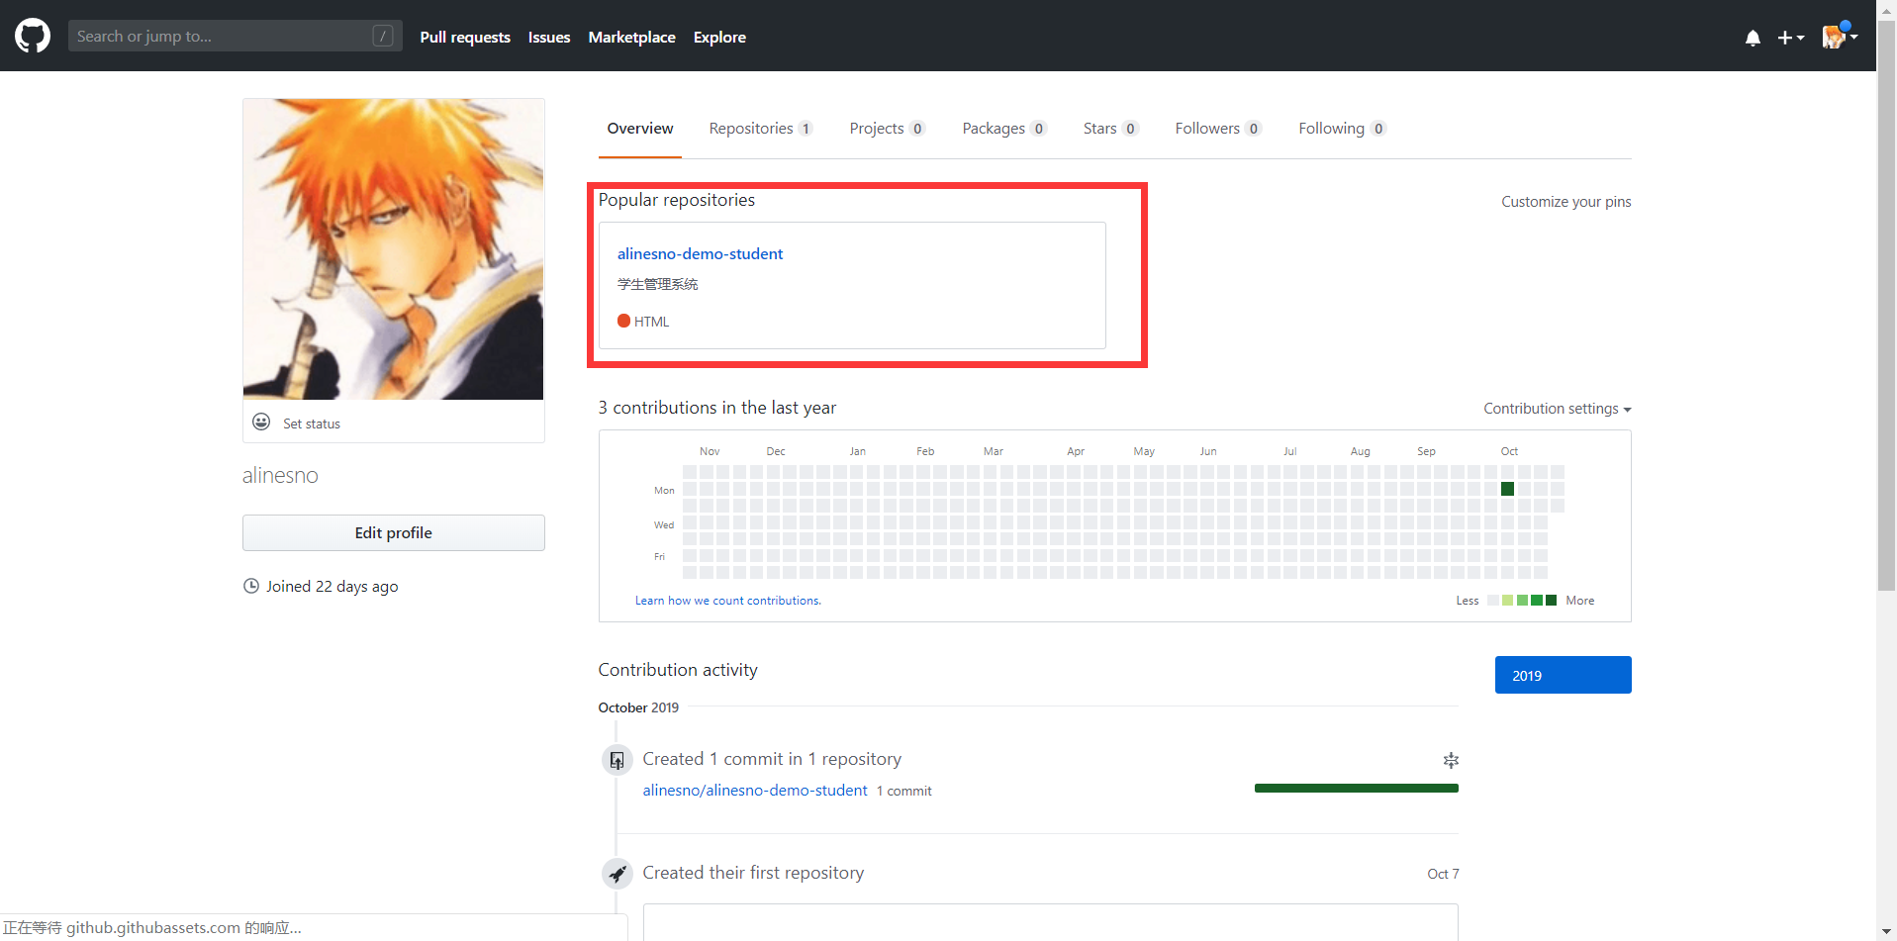Click the October 2019 activity heading
This screenshot has width=1897, height=941.
pos(638,707)
